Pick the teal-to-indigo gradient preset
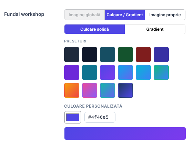Screen dimensions: 193x149 click(108, 90)
